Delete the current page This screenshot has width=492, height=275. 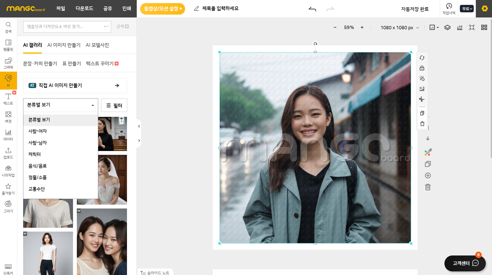coord(428,187)
